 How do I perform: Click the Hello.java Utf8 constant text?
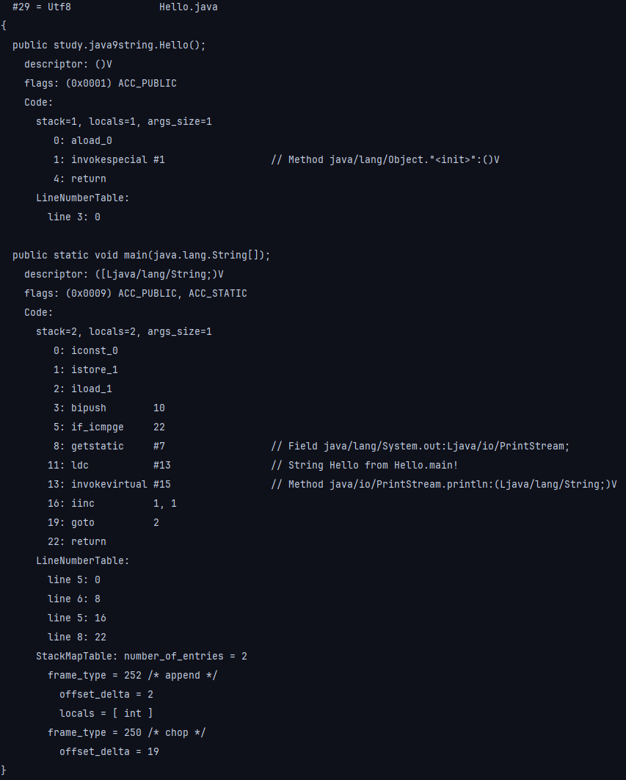pos(188,7)
